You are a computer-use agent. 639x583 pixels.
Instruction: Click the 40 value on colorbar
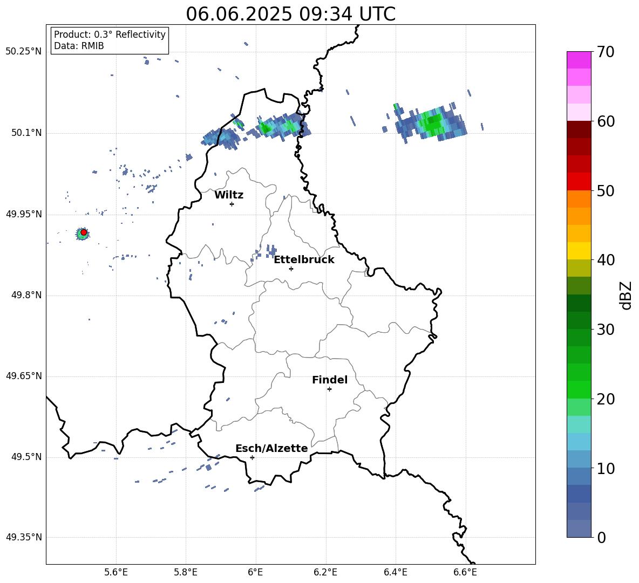(606, 260)
